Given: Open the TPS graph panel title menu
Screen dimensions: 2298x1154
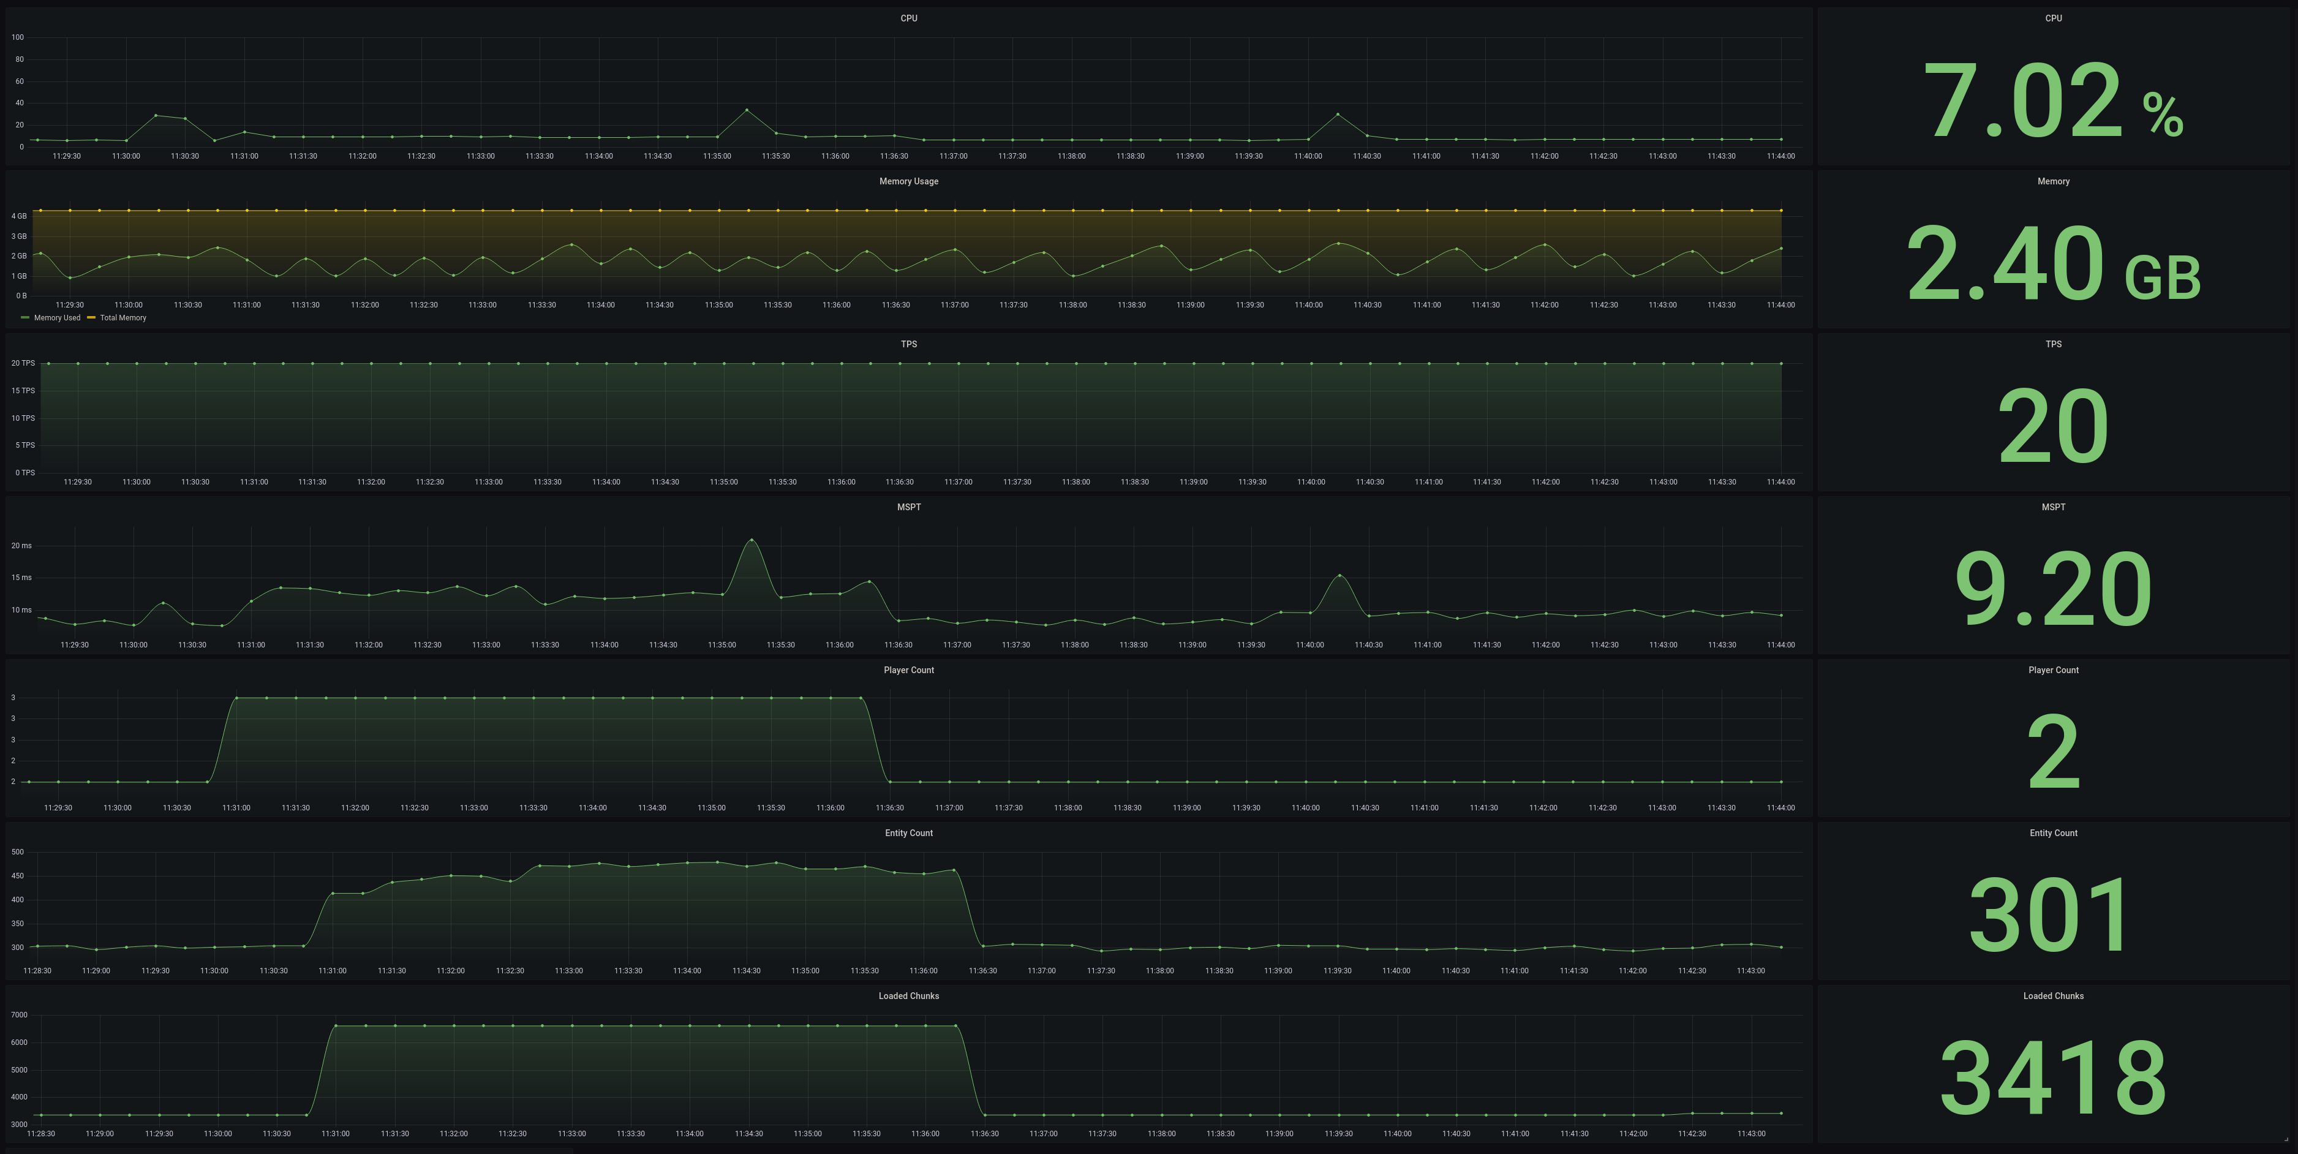Looking at the screenshot, I should click(x=908, y=344).
